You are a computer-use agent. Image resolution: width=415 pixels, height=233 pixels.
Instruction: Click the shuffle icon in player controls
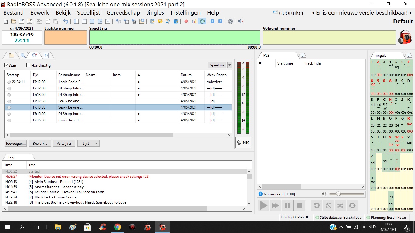[340, 205]
